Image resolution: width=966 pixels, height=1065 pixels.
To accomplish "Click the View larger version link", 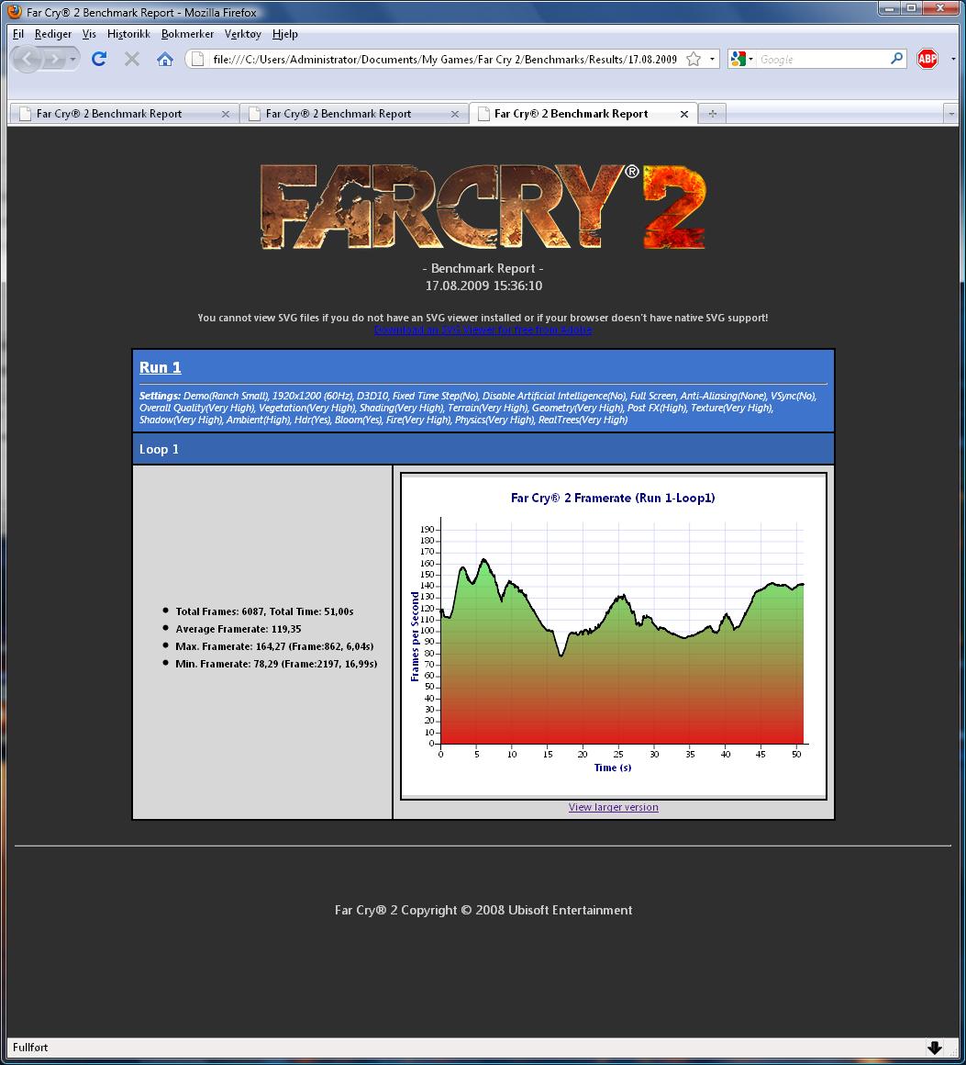I will [x=613, y=807].
